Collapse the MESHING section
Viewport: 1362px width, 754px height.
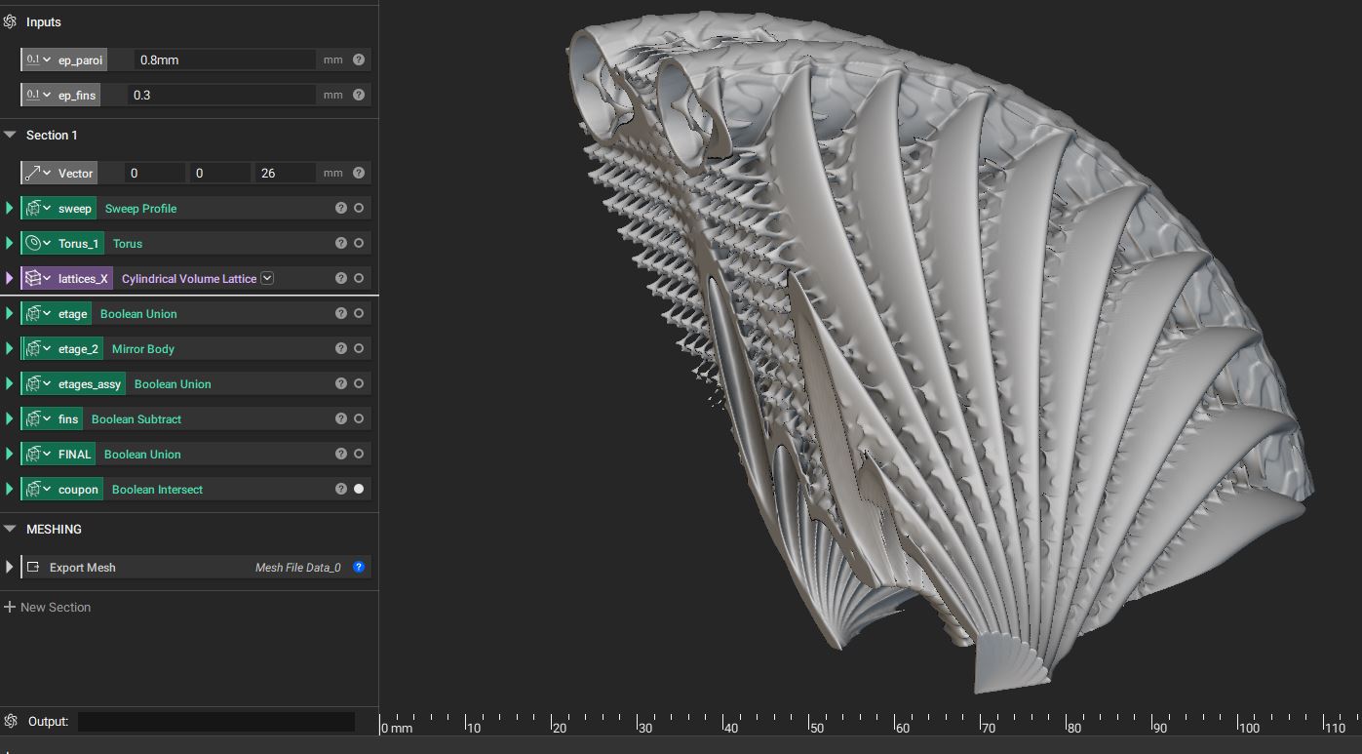click(x=10, y=529)
